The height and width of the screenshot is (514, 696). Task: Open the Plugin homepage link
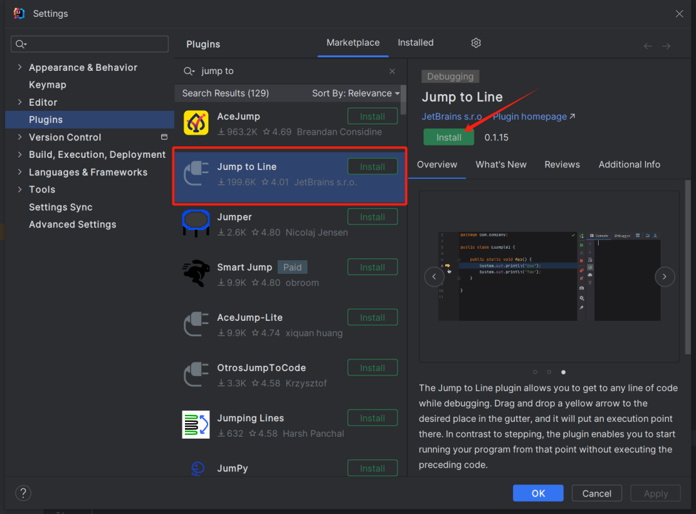point(528,116)
